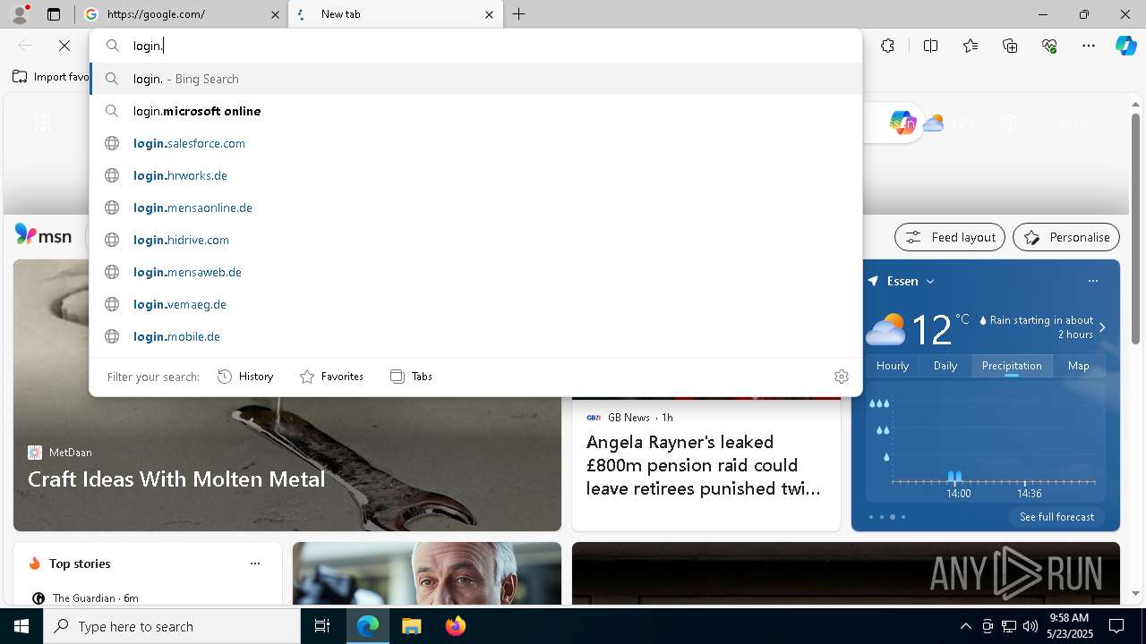
Task: Click the MetDaan source label
Action: point(71,453)
